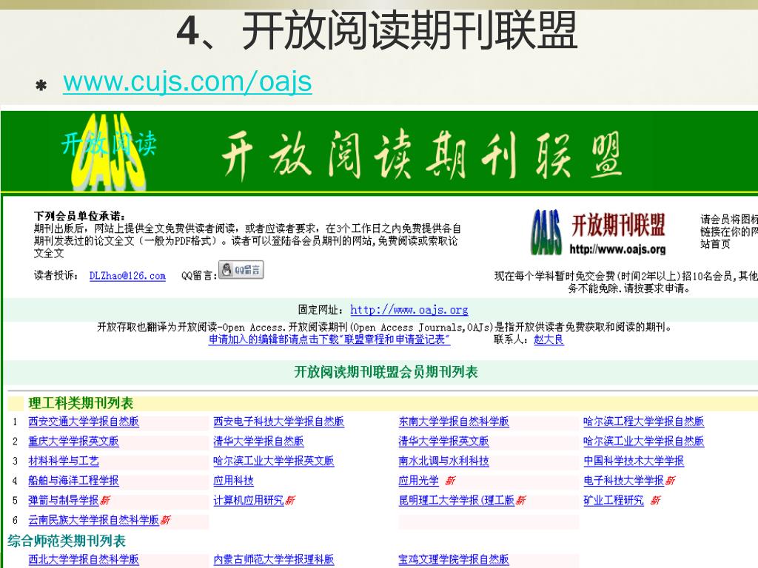Click the 新 badge beside 弹箭与制导学报

(105, 501)
